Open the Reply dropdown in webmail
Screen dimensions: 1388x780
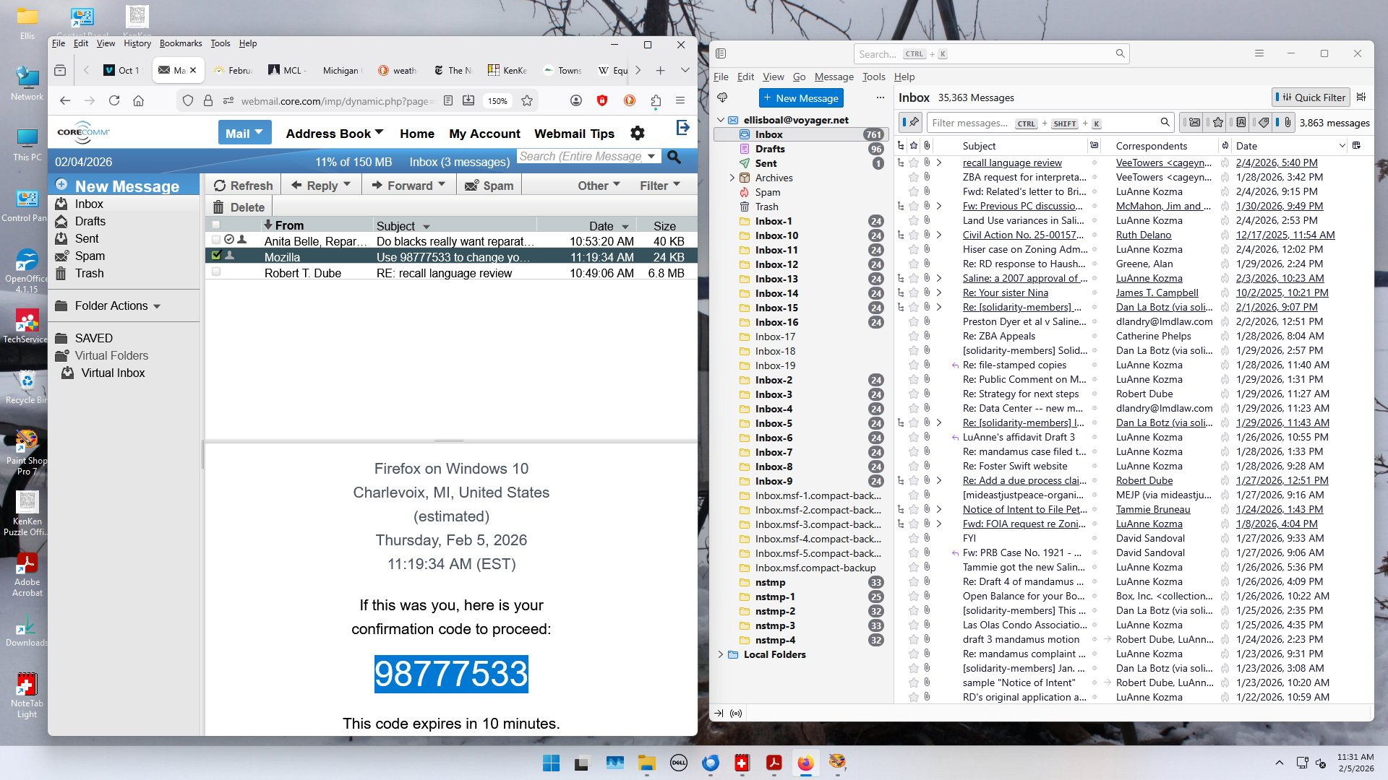pyautogui.click(x=347, y=185)
